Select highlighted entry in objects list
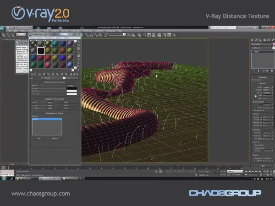 coord(47,119)
